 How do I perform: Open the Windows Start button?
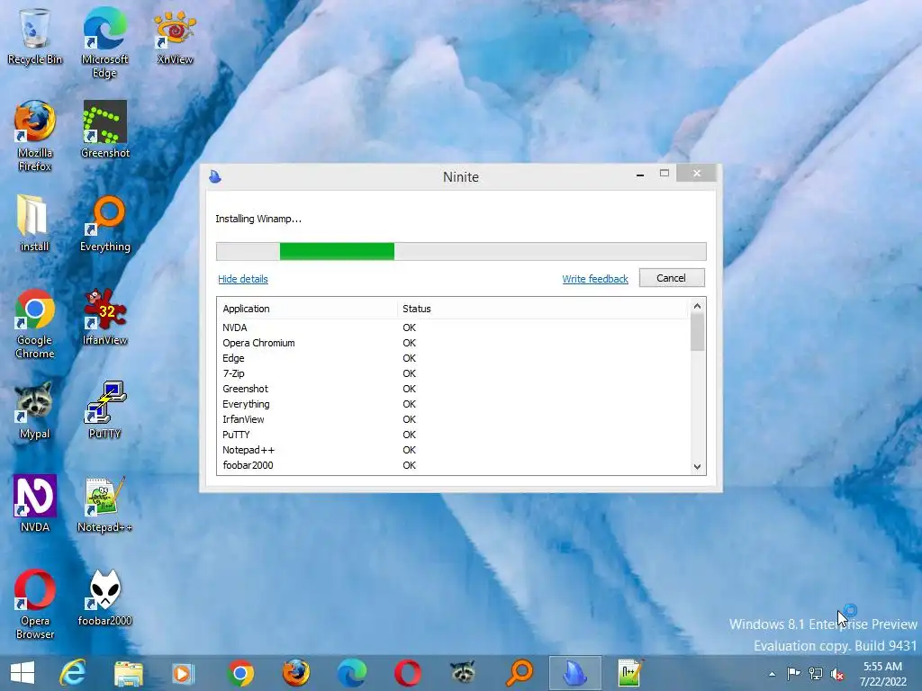[23, 673]
